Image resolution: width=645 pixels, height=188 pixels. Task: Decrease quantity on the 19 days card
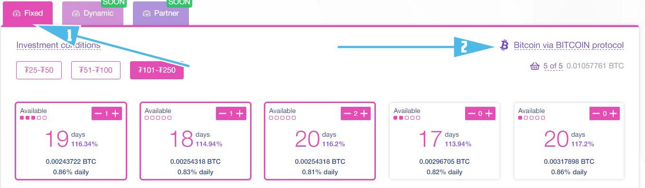tap(98, 113)
